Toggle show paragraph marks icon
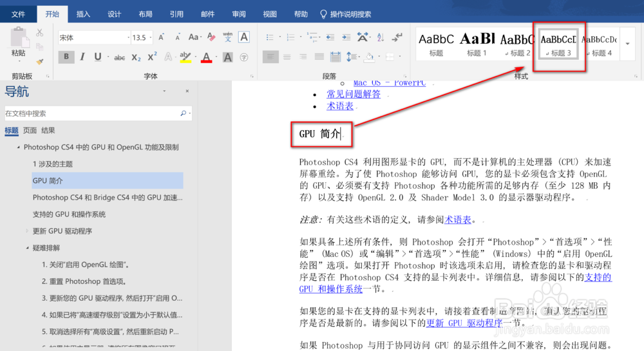 [397, 37]
